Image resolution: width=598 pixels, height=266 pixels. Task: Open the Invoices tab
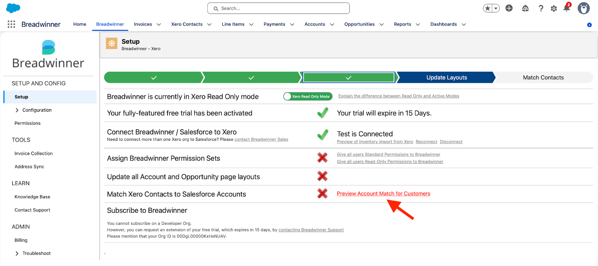143,24
